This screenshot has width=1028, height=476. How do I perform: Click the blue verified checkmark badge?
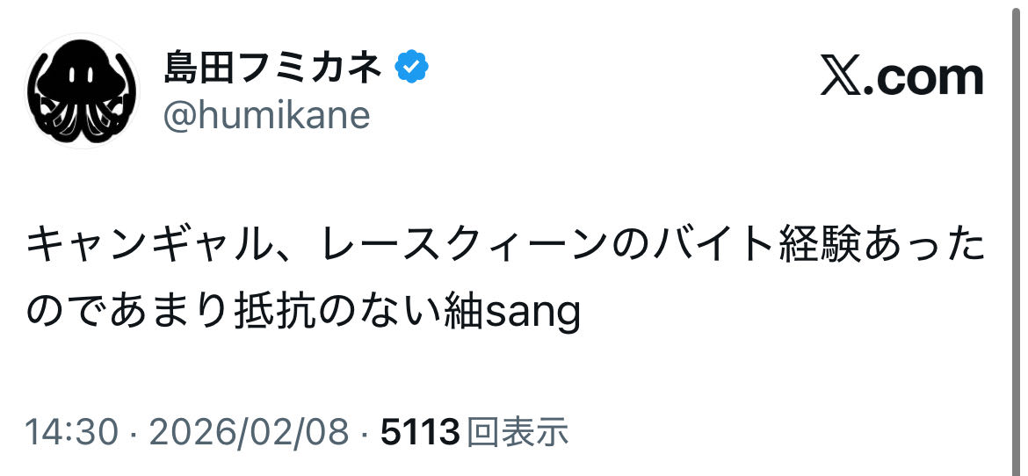411,69
